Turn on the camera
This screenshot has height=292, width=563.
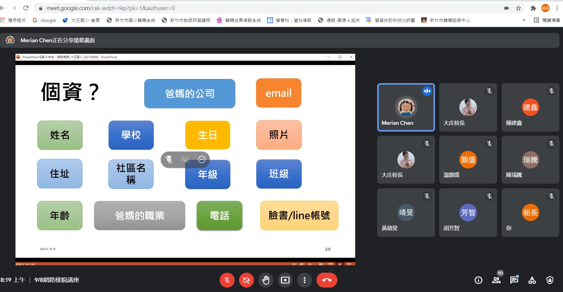[x=246, y=280]
